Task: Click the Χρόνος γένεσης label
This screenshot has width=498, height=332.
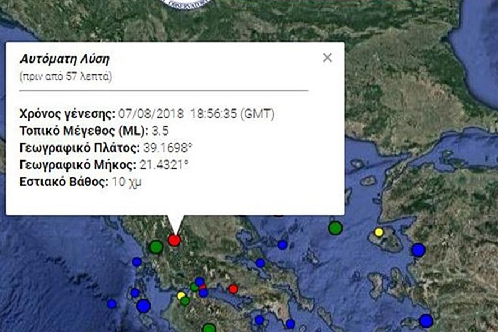Action: tap(68, 114)
